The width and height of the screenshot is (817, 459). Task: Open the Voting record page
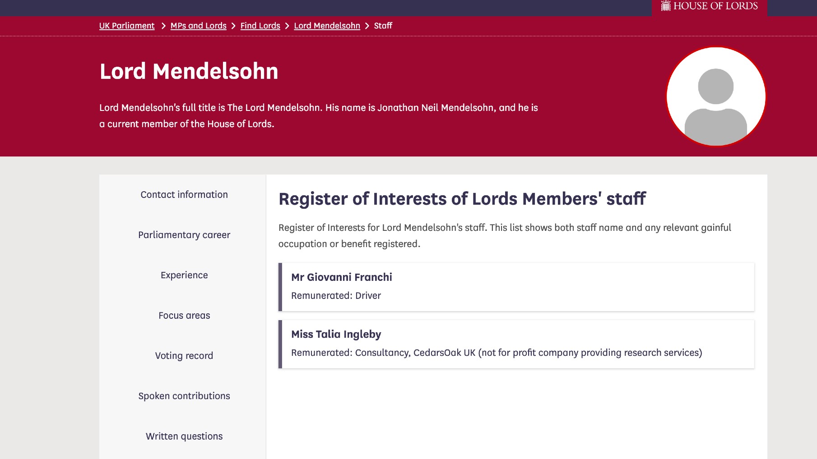point(184,355)
